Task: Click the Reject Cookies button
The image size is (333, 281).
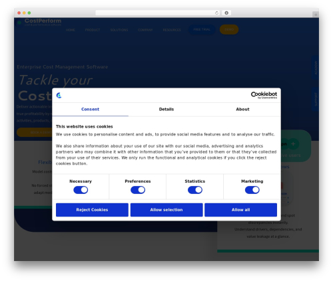Action: 92,210
